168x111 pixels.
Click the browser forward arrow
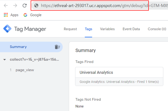tap(15, 5)
